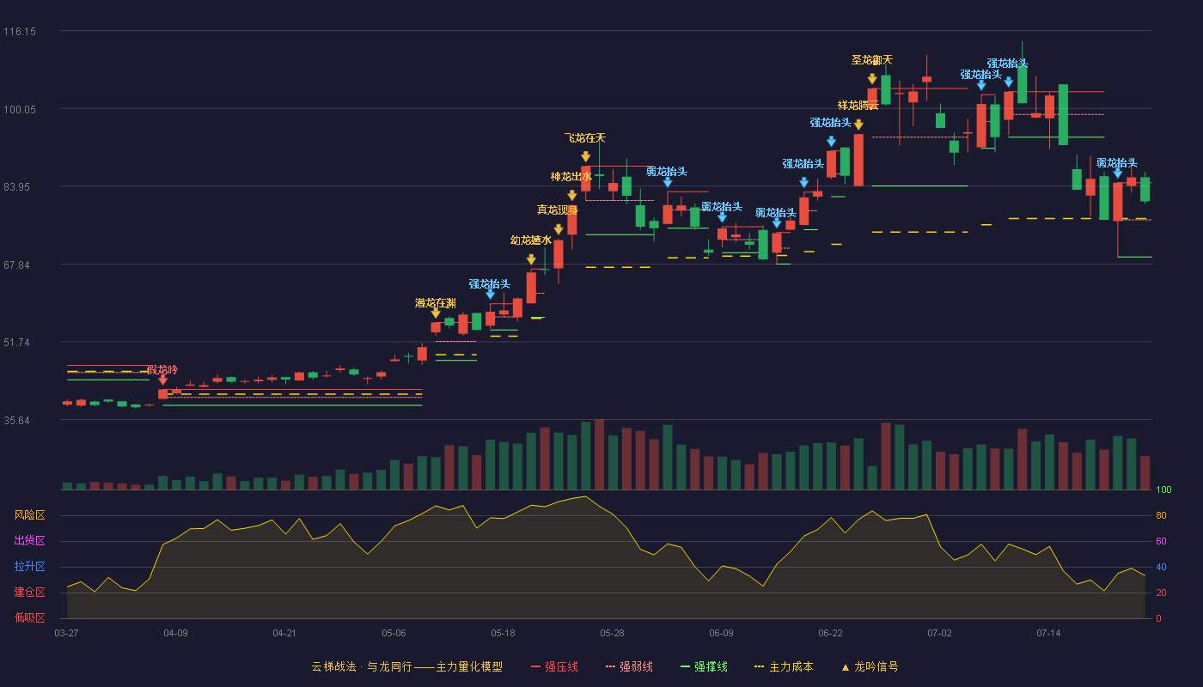
Task: Select the 真龙现身 signal label
Action: (558, 210)
